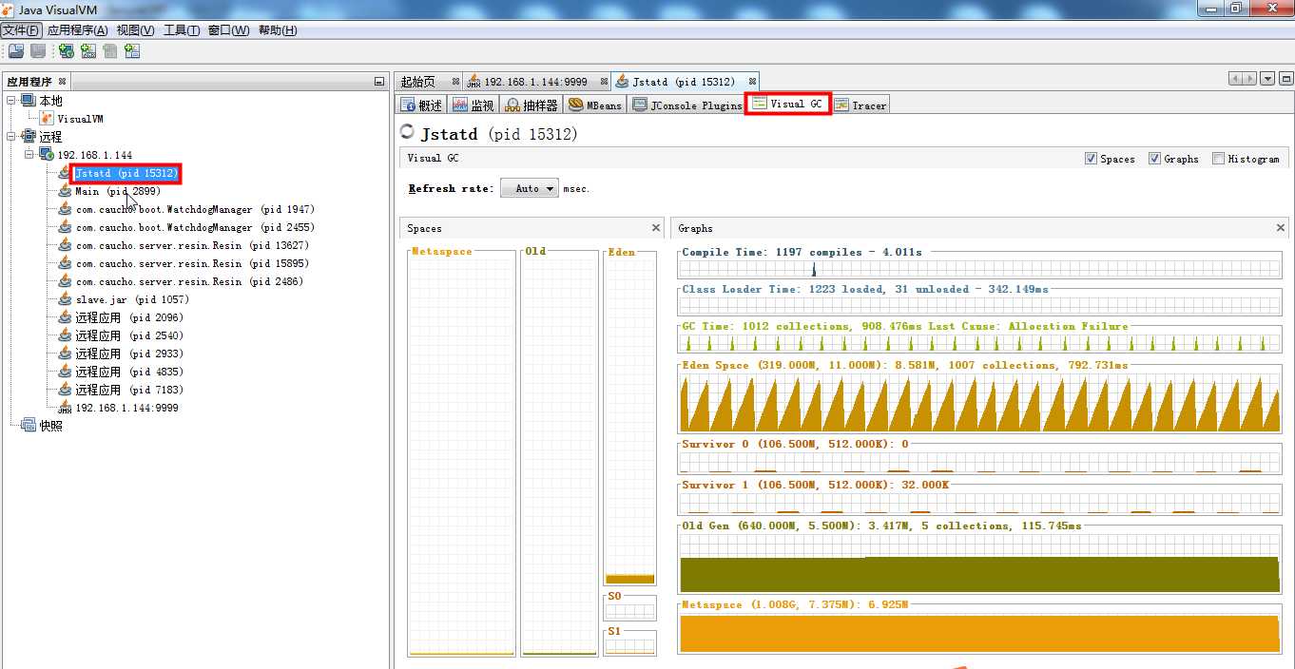Screen dimensions: 1295x669
Task: Click the Java icon beside slave.jar (pid 1057)
Action: 65,299
